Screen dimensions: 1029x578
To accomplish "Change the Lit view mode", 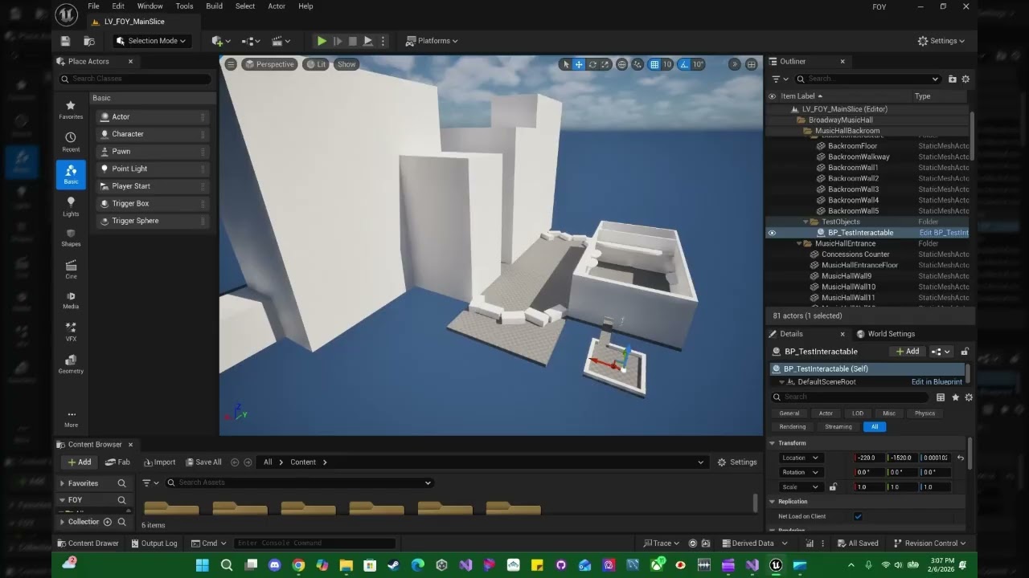I will click(x=316, y=64).
